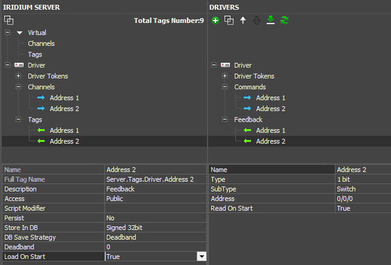Select Address 1 under server Tags
The width and height of the screenshot is (391, 265).
[64, 130]
